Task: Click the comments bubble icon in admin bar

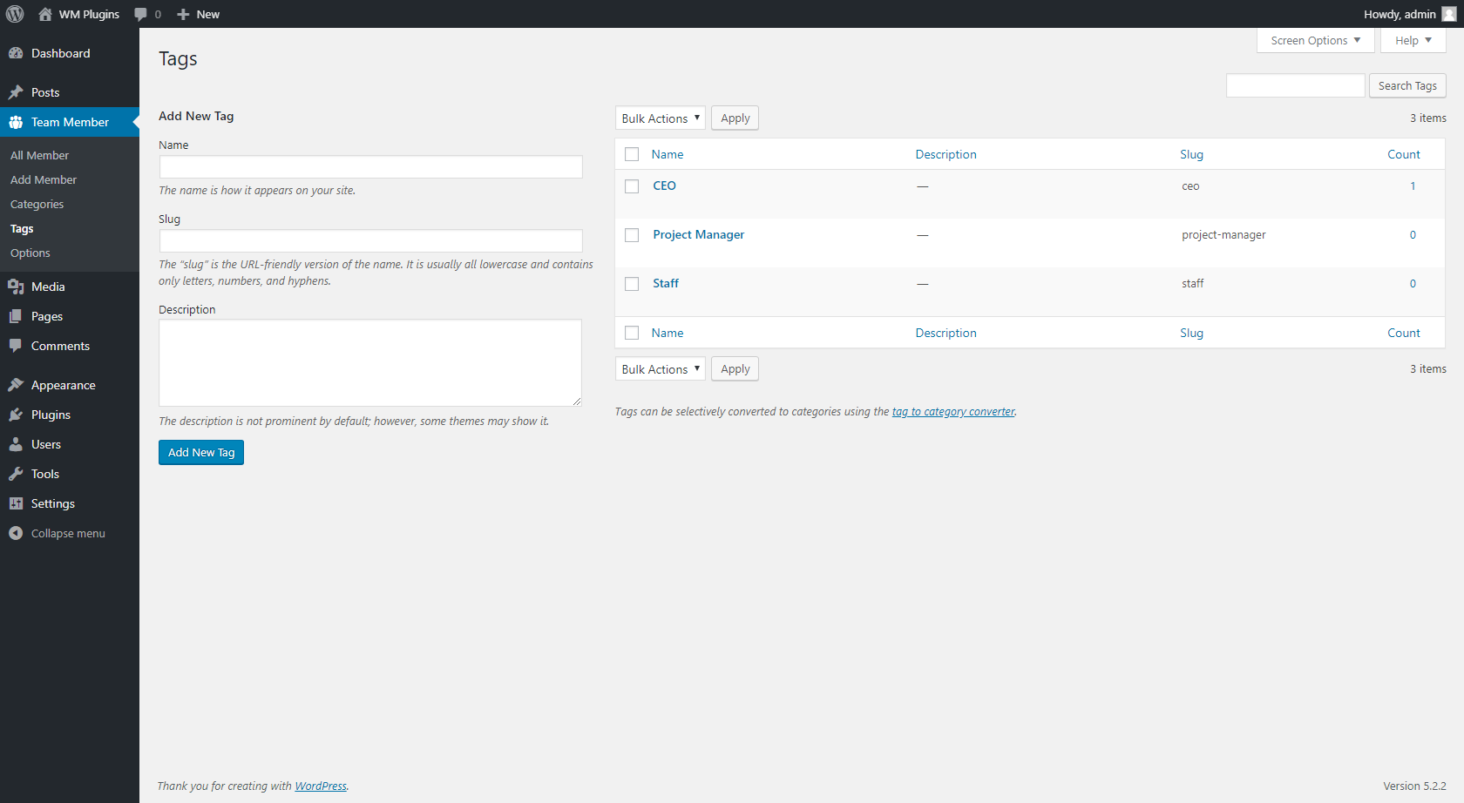Action: (140, 15)
